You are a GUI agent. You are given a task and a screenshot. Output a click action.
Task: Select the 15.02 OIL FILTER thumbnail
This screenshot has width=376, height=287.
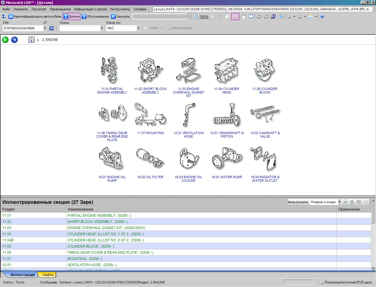tap(150, 159)
